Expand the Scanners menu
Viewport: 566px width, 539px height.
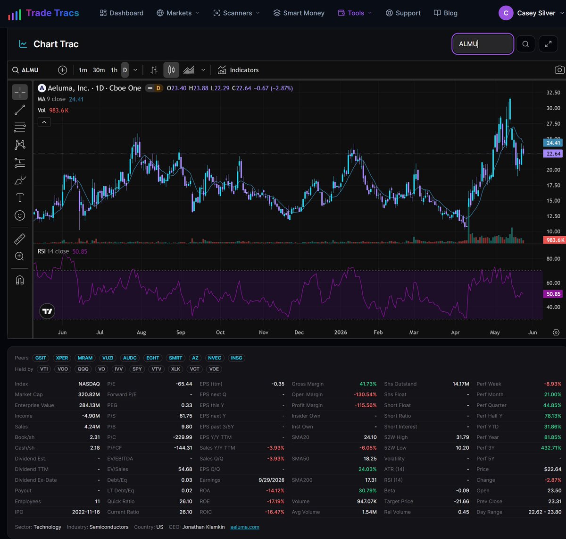pyautogui.click(x=236, y=13)
